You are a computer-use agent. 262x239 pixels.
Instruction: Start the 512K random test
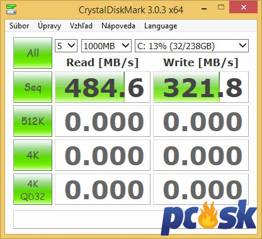(x=33, y=121)
